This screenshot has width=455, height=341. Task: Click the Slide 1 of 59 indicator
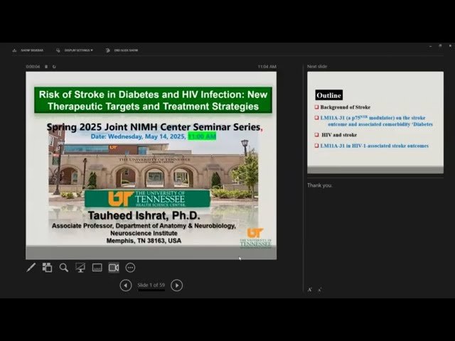pyautogui.click(x=151, y=286)
